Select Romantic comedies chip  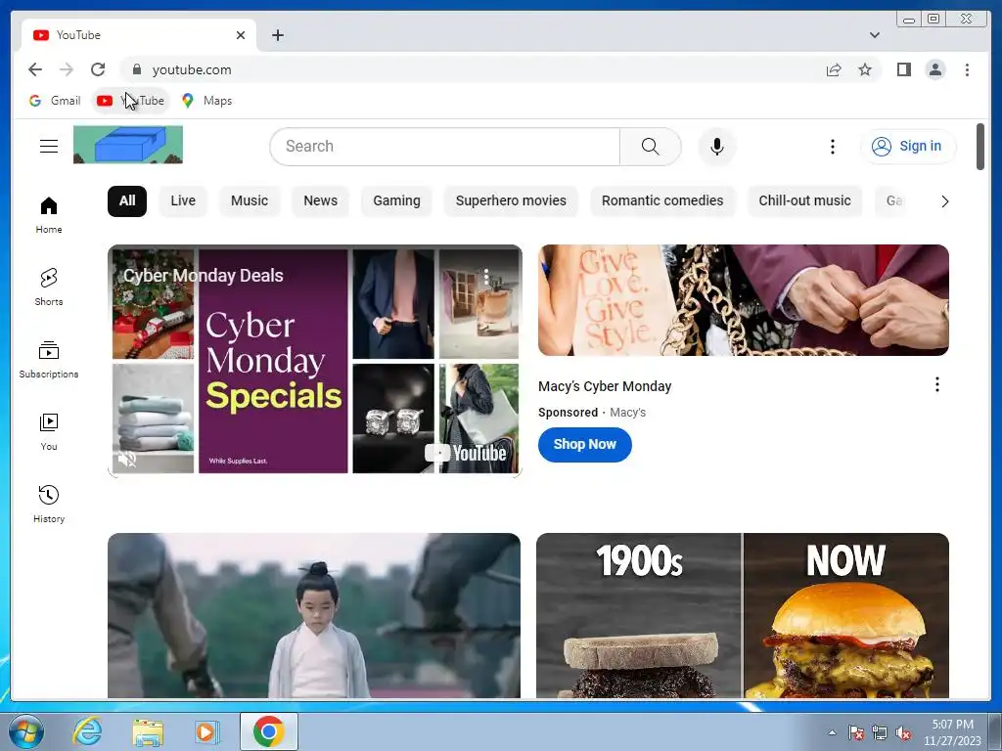(x=662, y=201)
